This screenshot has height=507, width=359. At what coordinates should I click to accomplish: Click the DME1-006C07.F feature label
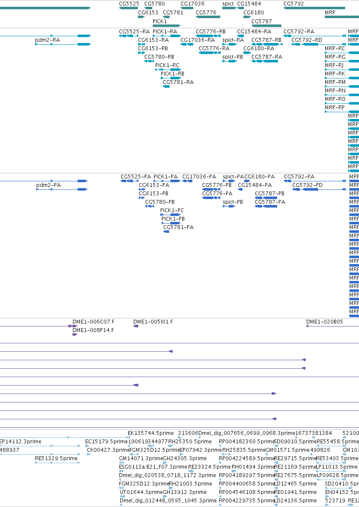[x=93, y=322]
